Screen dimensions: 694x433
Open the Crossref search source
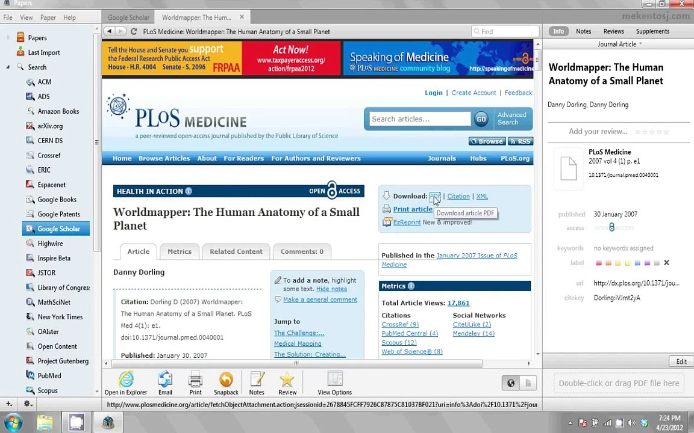(49, 156)
